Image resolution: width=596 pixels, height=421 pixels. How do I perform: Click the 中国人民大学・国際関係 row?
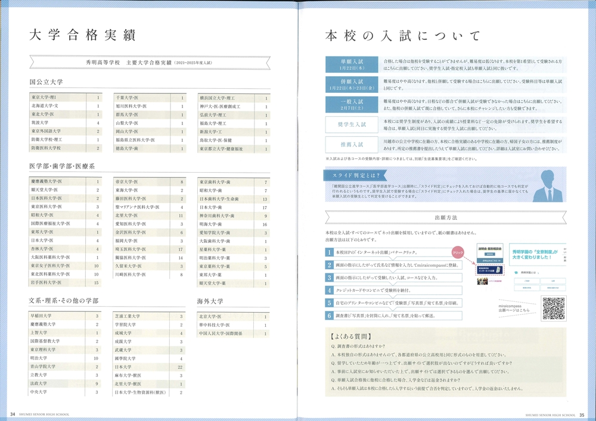click(234, 333)
